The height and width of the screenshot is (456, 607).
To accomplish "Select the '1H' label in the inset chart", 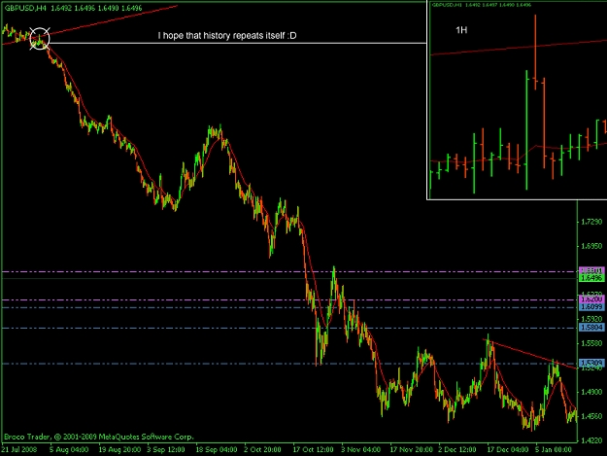I will [461, 30].
